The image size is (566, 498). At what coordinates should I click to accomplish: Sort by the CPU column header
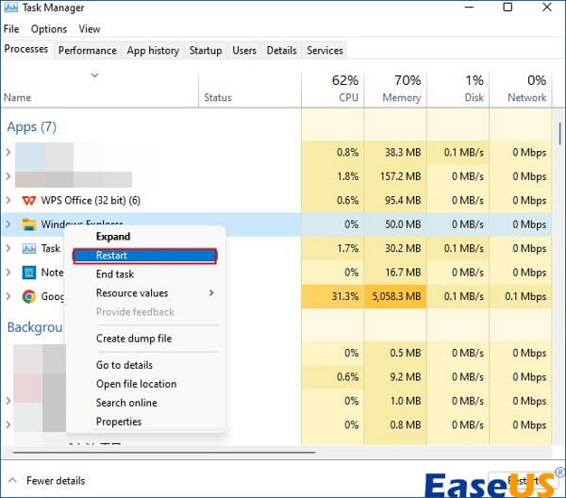333,90
